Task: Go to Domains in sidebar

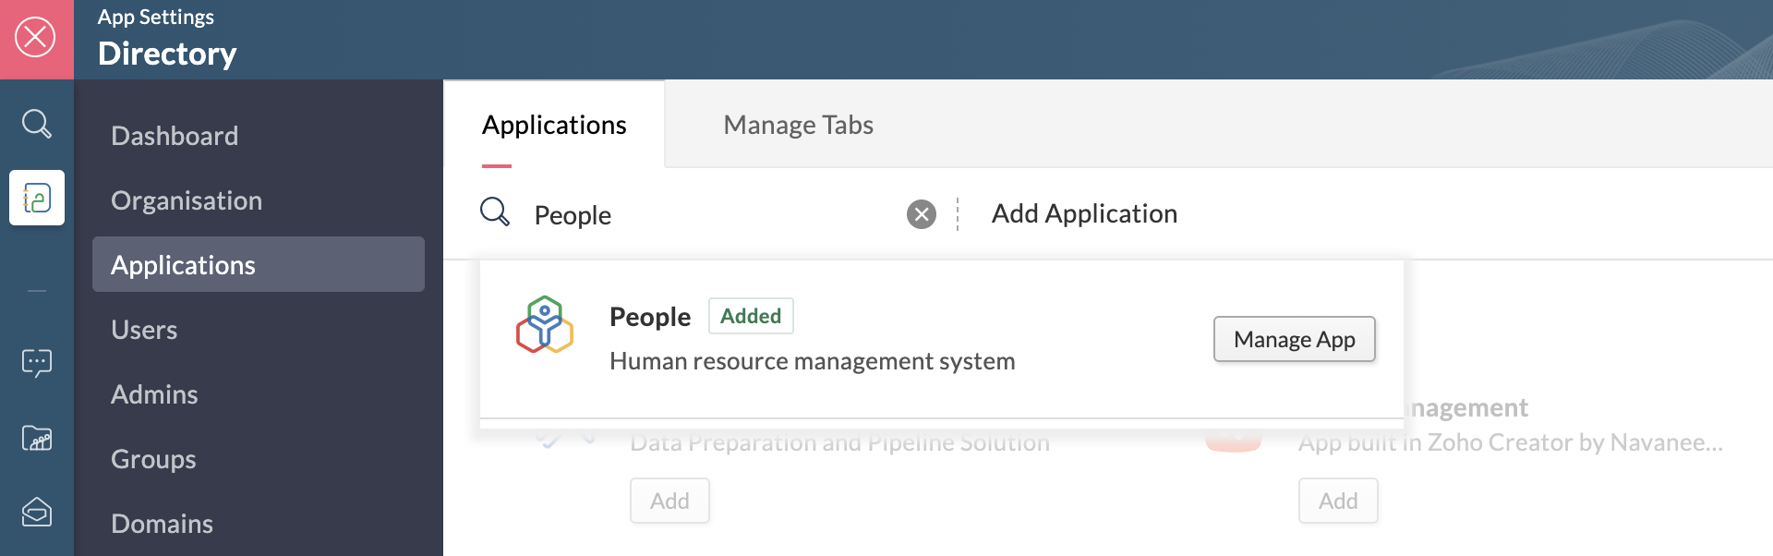Action: point(162,524)
